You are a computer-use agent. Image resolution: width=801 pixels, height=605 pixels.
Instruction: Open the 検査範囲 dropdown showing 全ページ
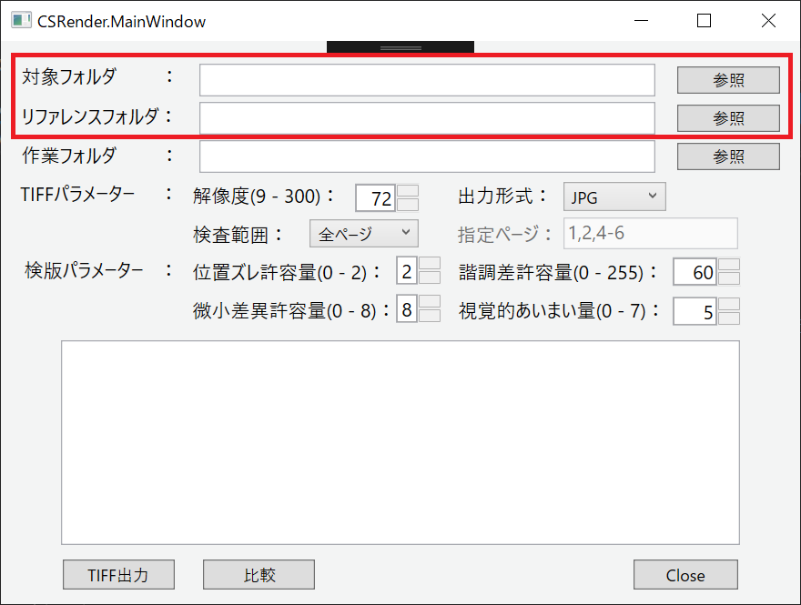click(362, 233)
